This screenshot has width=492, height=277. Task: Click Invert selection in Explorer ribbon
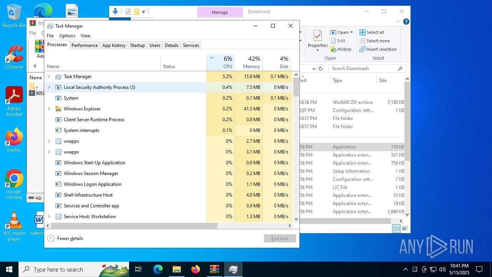point(378,49)
